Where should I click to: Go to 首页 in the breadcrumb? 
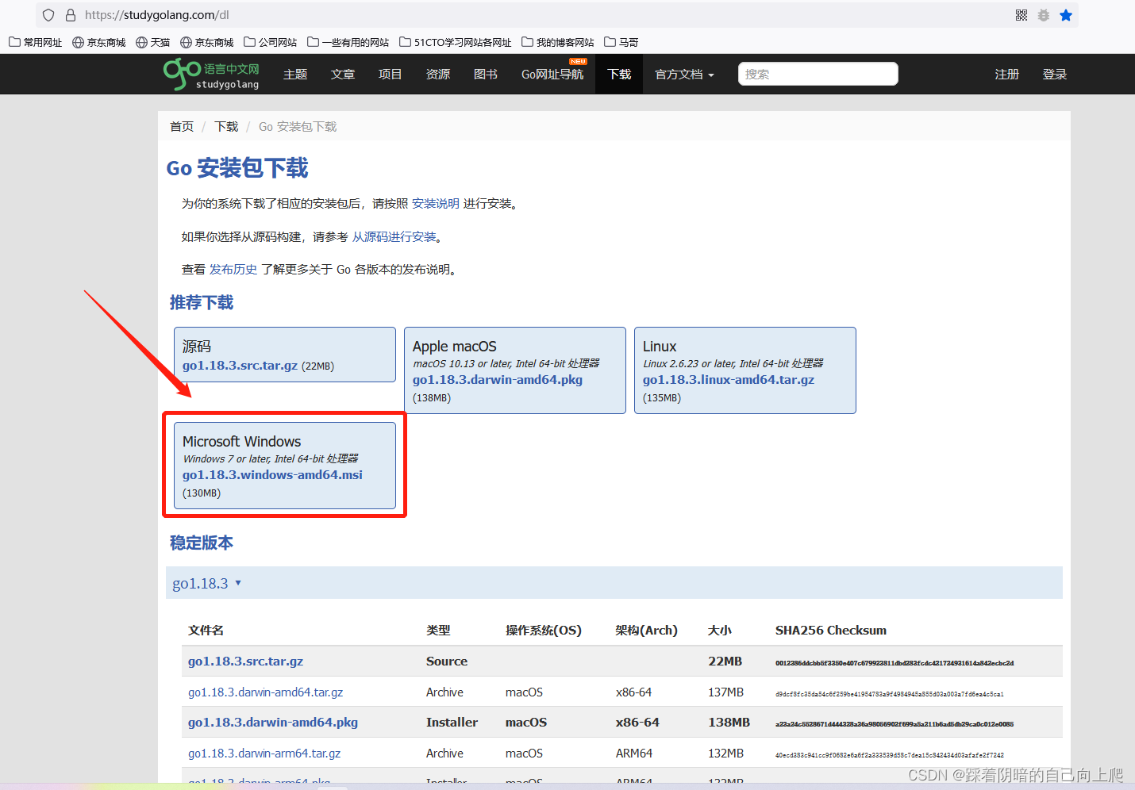pos(182,127)
